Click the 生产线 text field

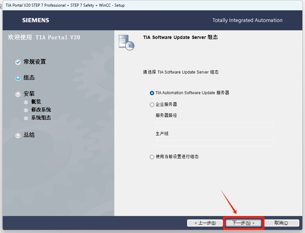(215, 143)
